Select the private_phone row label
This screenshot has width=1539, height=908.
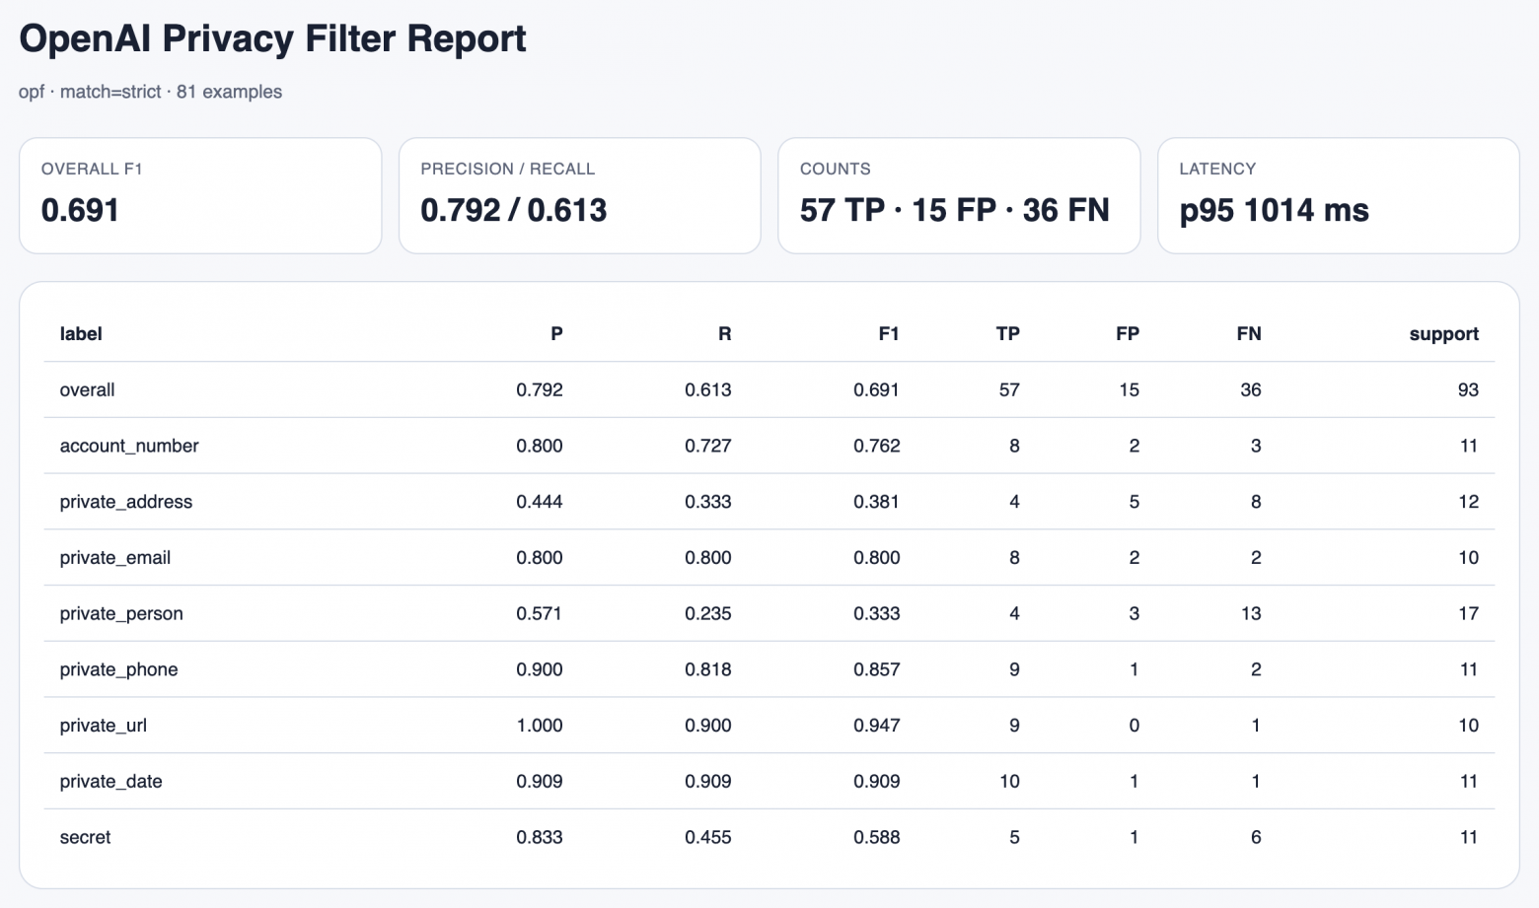pos(119,669)
